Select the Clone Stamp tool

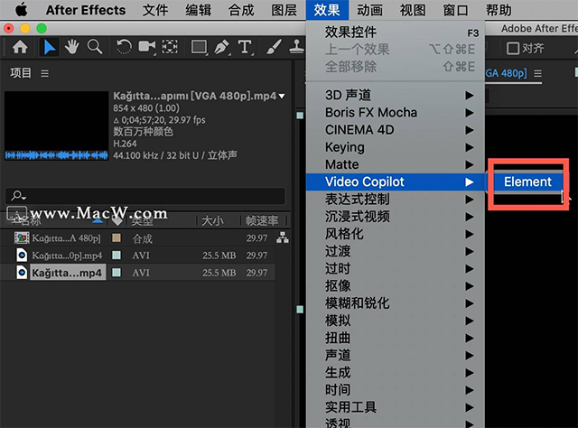click(297, 47)
